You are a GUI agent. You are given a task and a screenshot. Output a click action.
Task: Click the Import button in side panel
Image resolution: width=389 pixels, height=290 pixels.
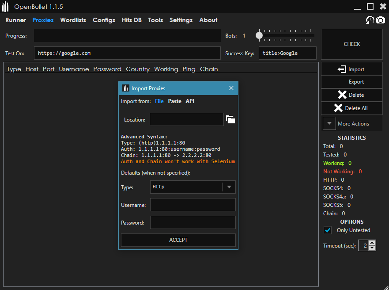[352, 69]
